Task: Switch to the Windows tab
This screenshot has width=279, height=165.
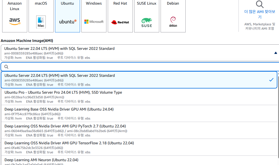Action: (x=94, y=16)
